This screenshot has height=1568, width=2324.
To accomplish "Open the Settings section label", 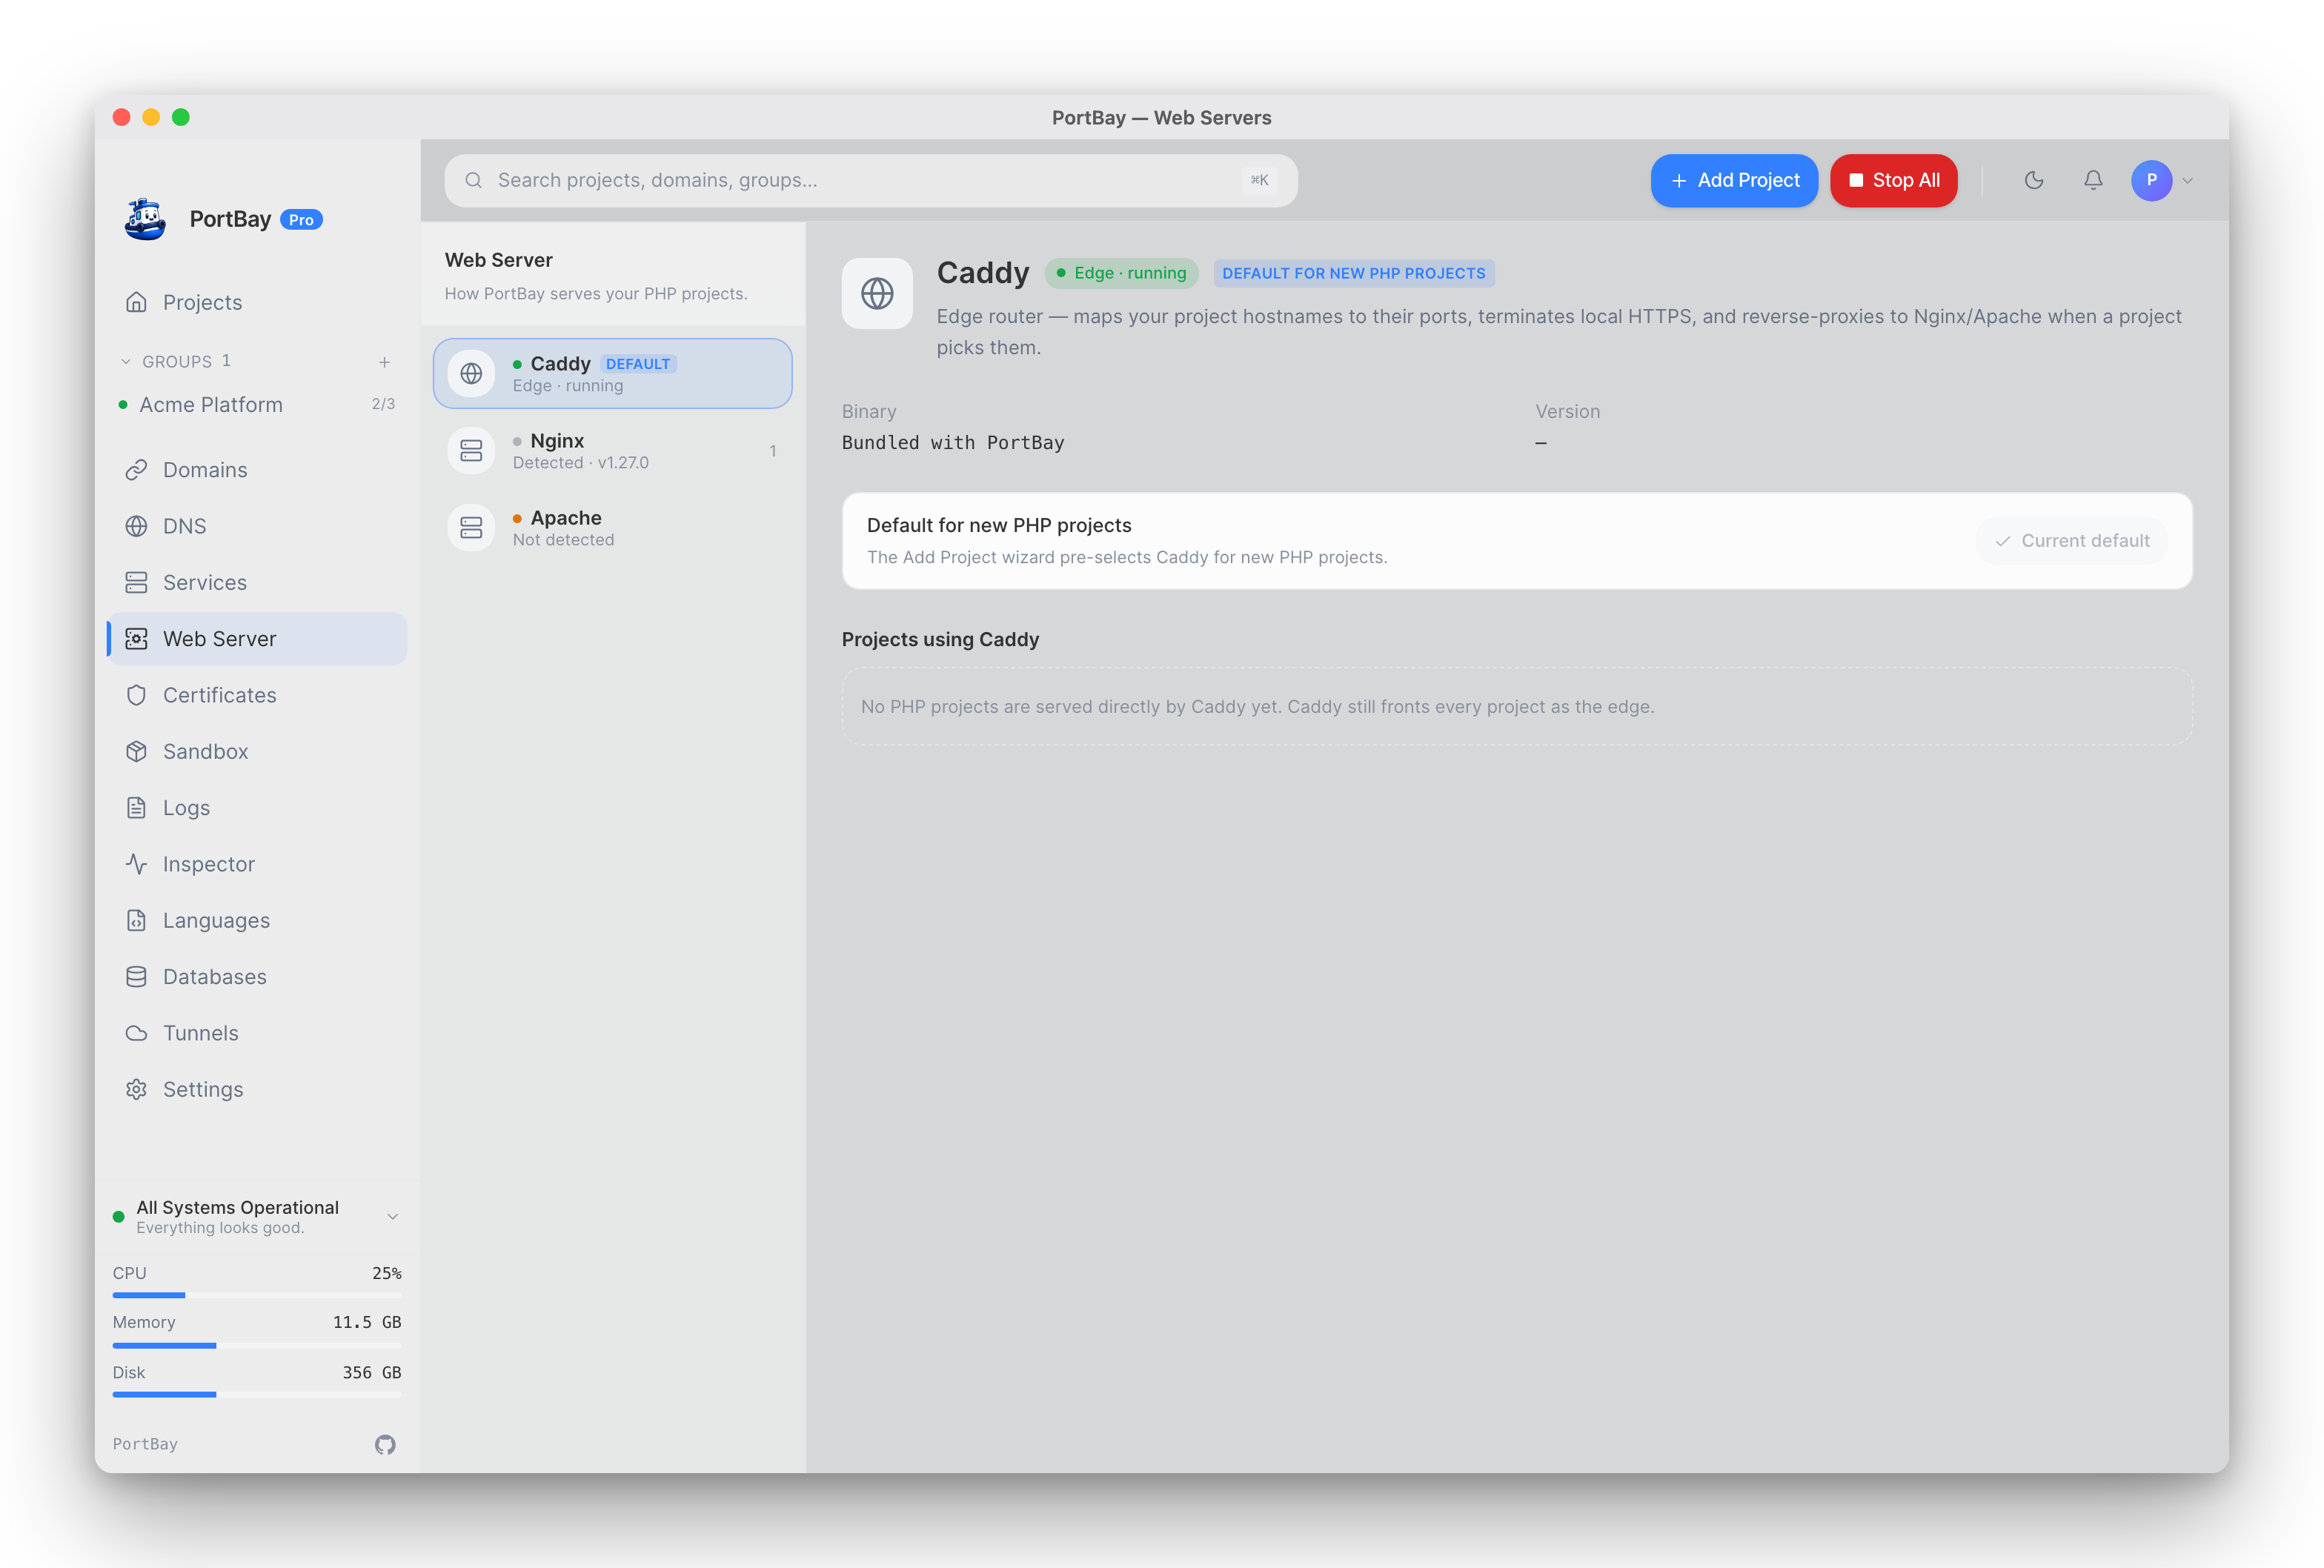I will 203,1089.
